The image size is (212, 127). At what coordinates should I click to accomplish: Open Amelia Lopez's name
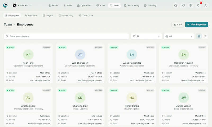point(28,106)
